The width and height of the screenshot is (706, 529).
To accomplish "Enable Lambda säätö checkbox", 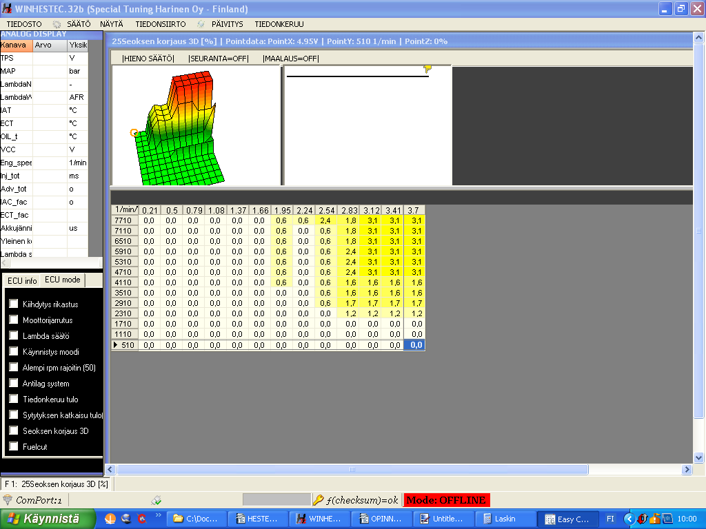I will point(14,335).
